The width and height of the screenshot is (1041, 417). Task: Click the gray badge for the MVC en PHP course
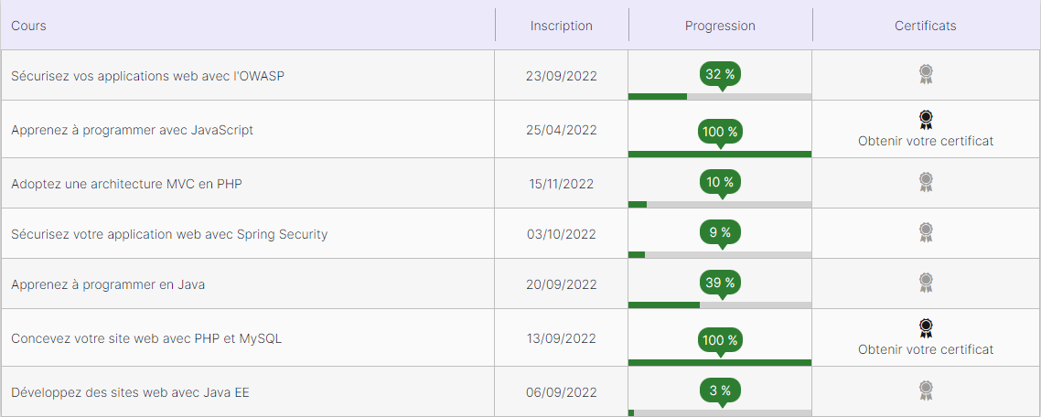pyautogui.click(x=926, y=182)
